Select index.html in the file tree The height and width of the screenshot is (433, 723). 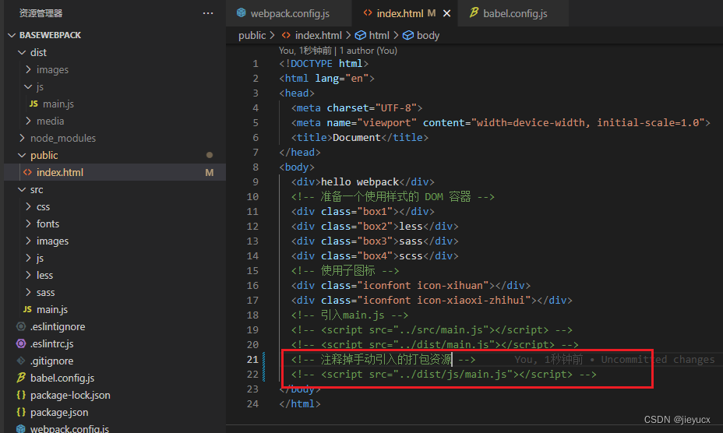(115, 172)
